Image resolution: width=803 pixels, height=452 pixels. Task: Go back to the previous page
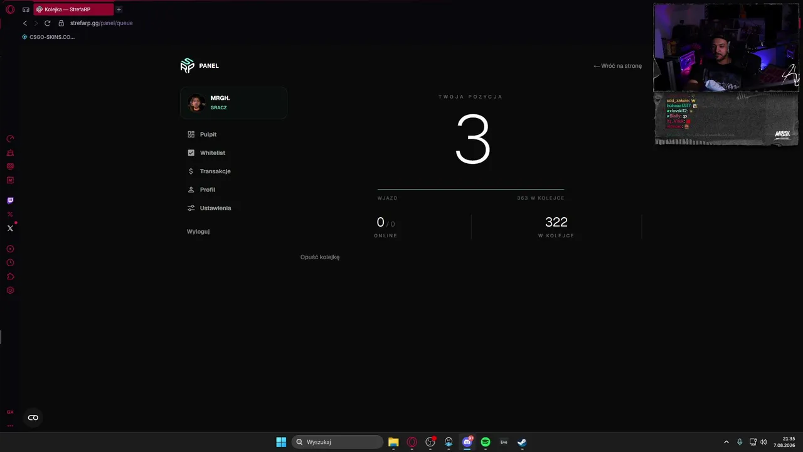(x=25, y=23)
